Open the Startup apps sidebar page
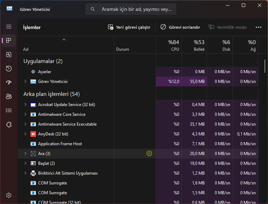This screenshot has width=268, height=204. point(9,83)
